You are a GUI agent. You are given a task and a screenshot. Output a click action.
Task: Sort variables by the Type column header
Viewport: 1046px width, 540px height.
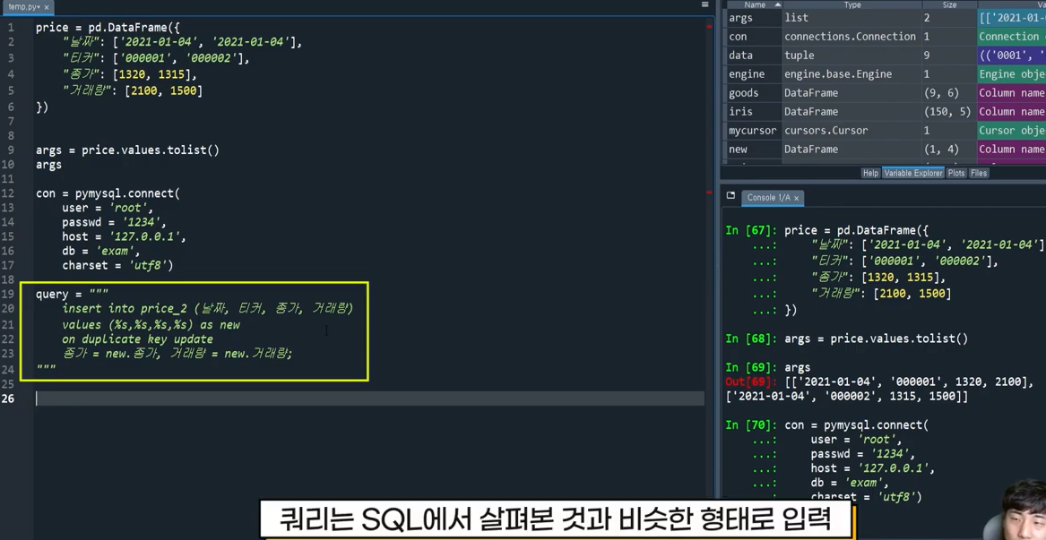pos(852,4)
